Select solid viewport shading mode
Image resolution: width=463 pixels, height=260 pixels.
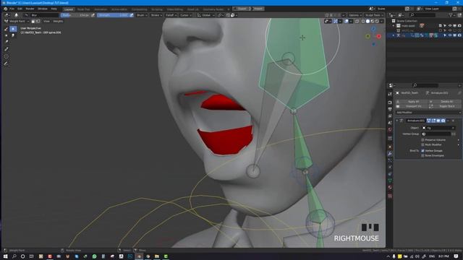368,21
